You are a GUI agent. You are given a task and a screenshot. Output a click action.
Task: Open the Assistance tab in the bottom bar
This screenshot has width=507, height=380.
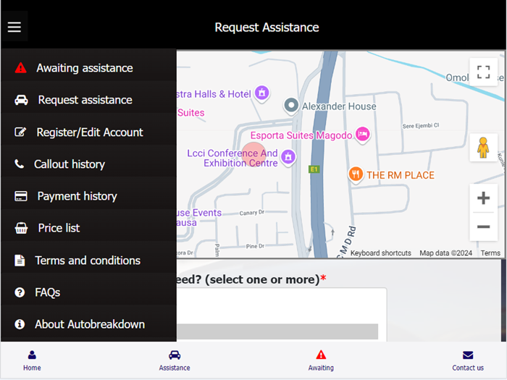[175, 360]
